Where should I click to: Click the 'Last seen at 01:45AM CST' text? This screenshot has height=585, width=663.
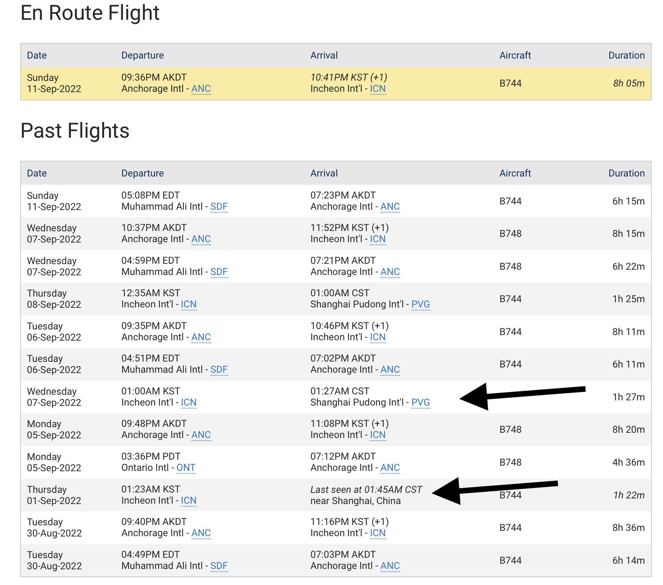click(x=366, y=489)
